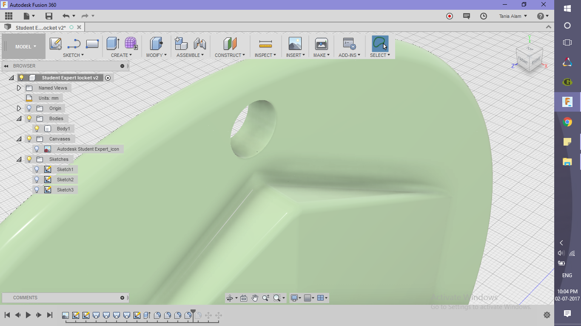Open the CONSTRUCT menu
Screen dimensions: 581x326
230,55
